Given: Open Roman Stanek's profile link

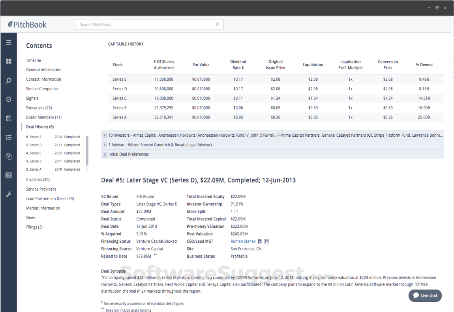Looking at the screenshot, I should point(243,241).
